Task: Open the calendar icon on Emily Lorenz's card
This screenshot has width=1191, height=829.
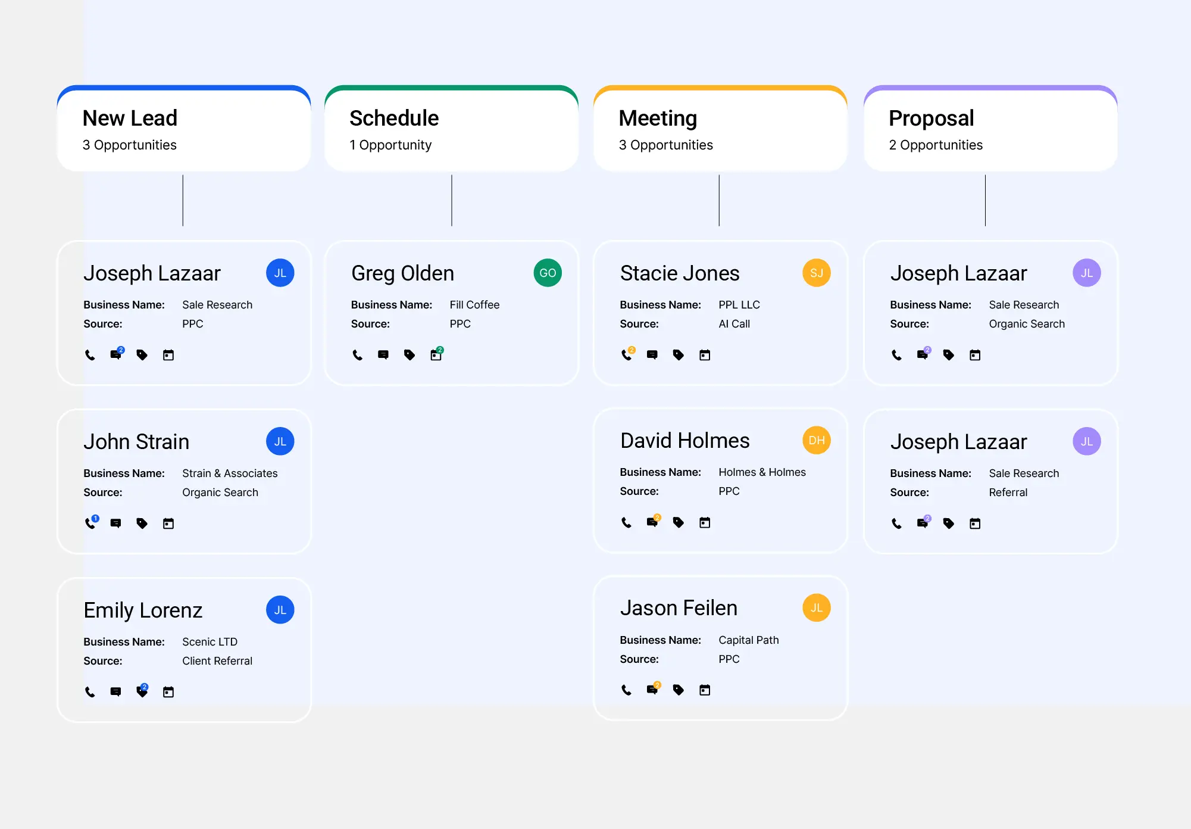Action: click(168, 691)
